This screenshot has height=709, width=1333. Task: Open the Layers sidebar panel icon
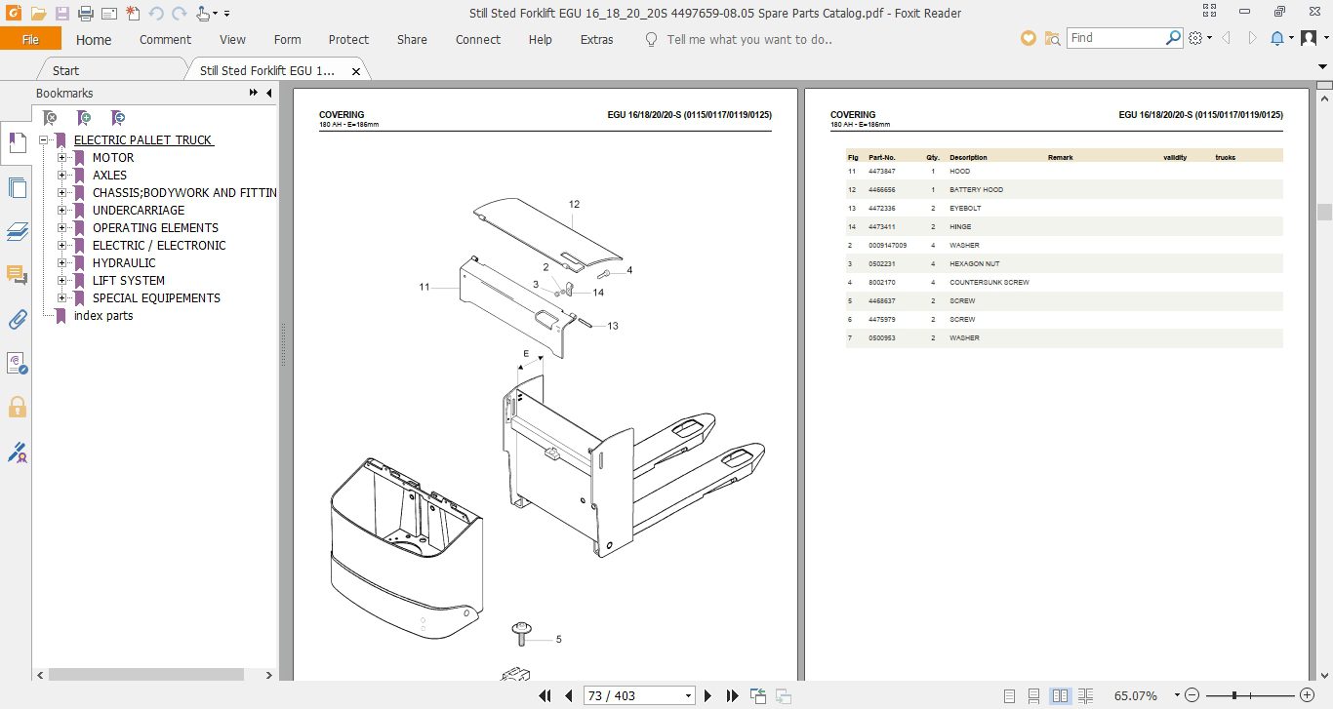[17, 231]
